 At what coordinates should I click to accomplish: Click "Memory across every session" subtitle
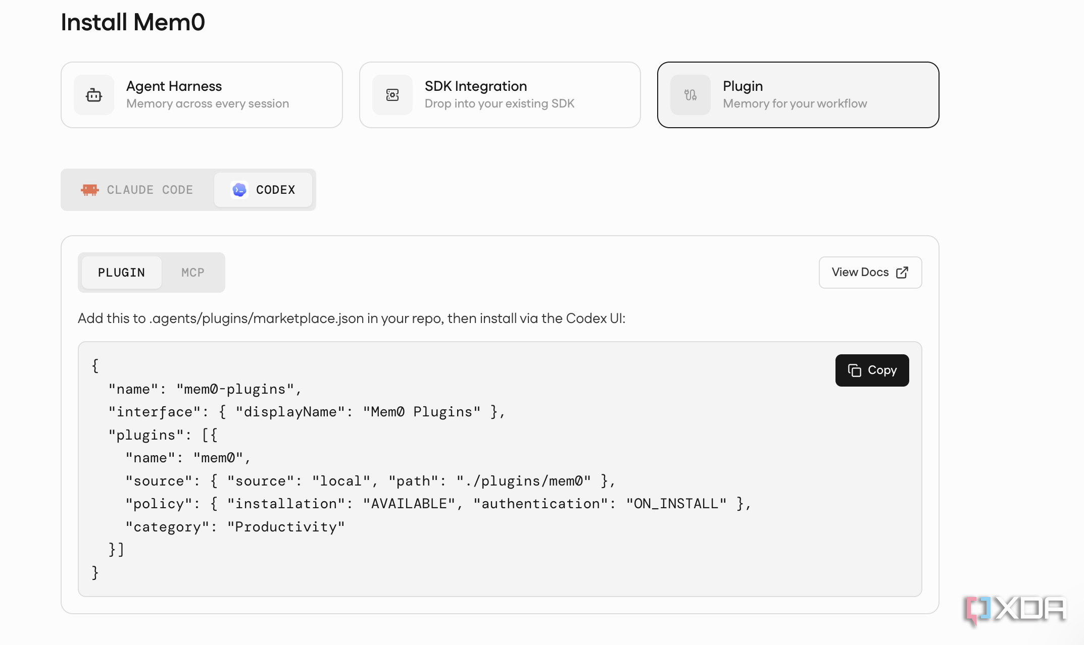[208, 103]
